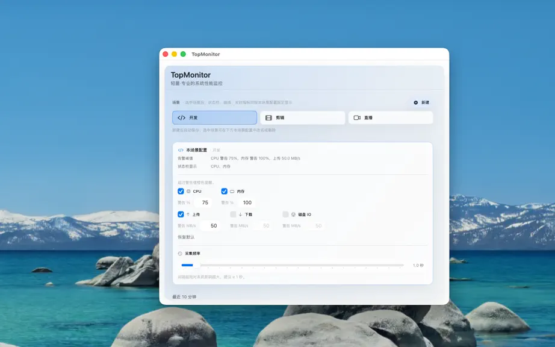This screenshot has height=347, width=555.
Task: Focus the 上传 warning MB/s field showing 50
Action: click(210, 225)
